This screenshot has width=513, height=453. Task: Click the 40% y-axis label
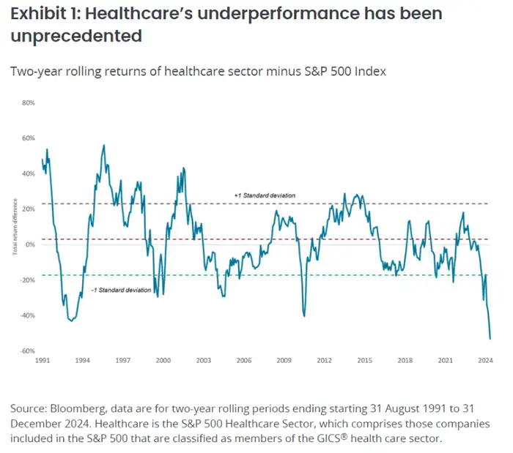point(29,173)
